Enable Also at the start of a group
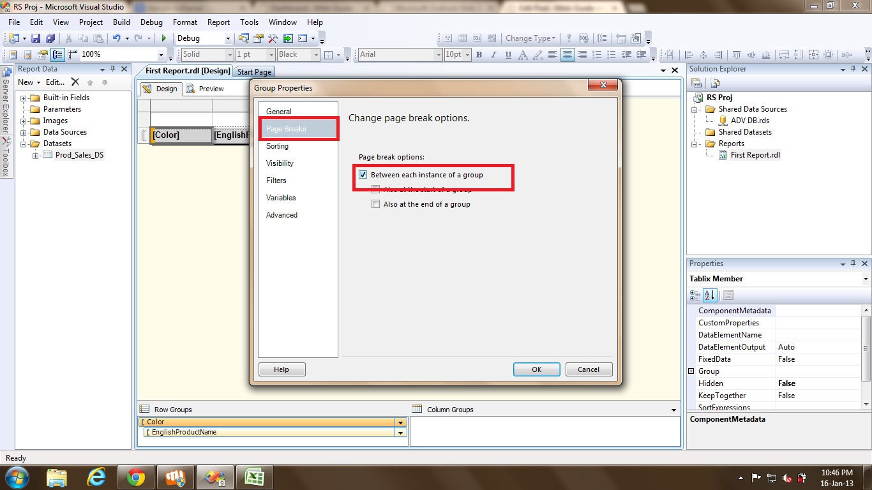The image size is (872, 490). 376,189
